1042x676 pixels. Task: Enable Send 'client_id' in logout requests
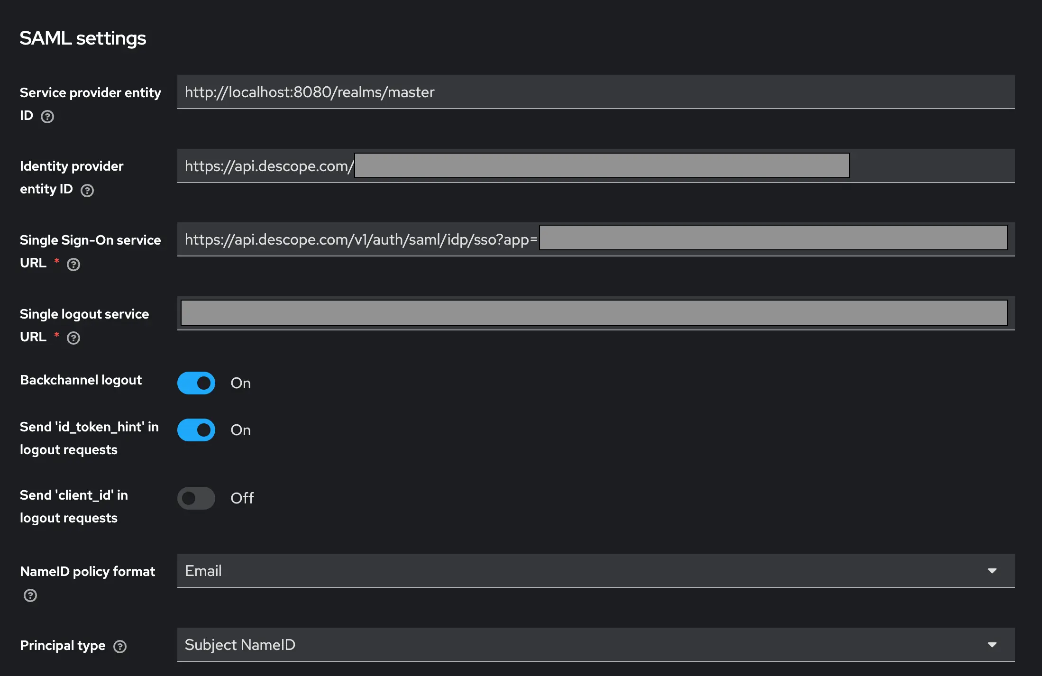pyautogui.click(x=196, y=498)
